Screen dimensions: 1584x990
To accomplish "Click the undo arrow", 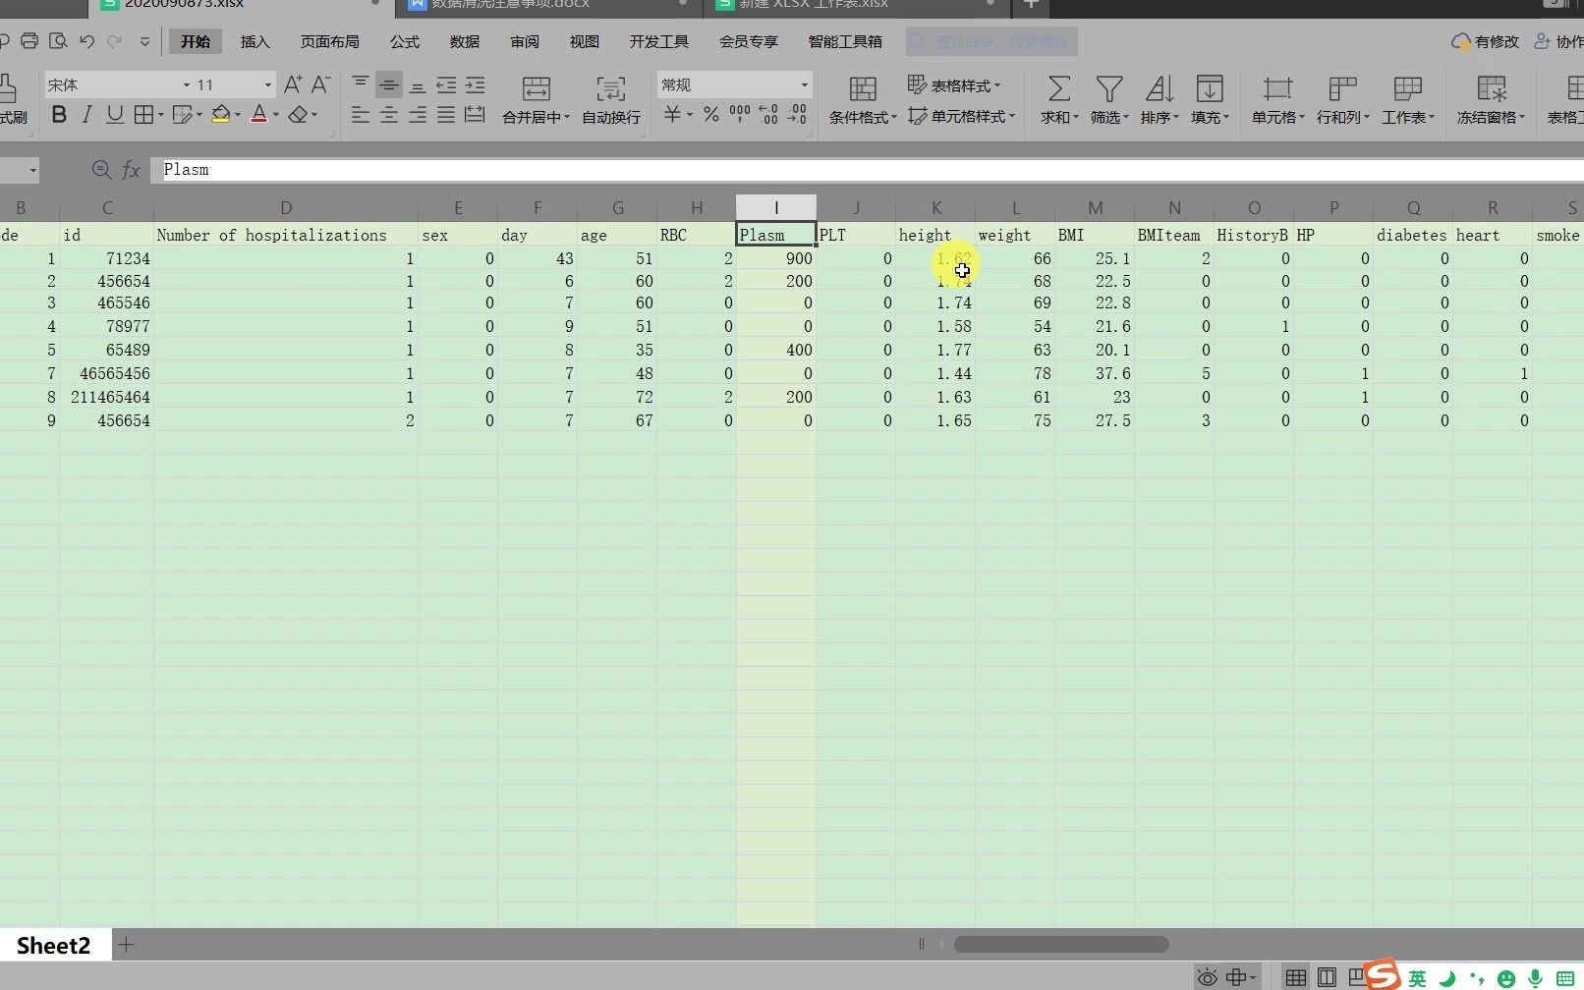I will click(x=87, y=41).
